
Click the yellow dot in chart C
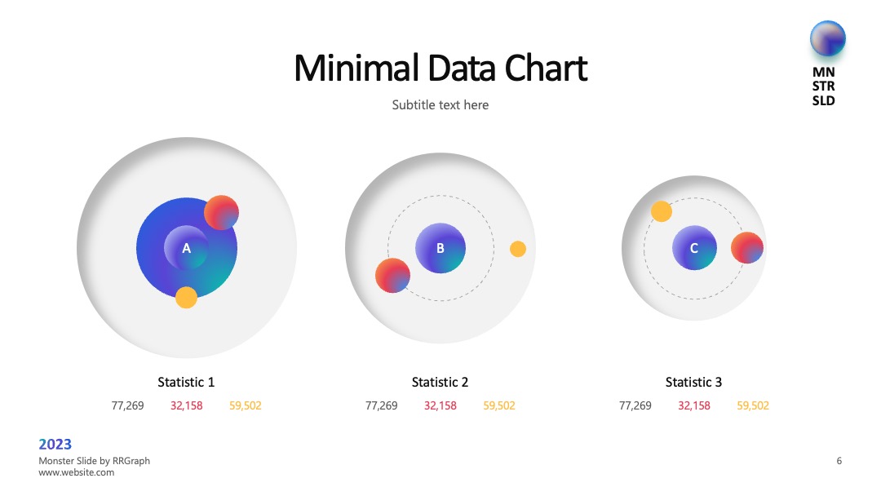click(662, 211)
